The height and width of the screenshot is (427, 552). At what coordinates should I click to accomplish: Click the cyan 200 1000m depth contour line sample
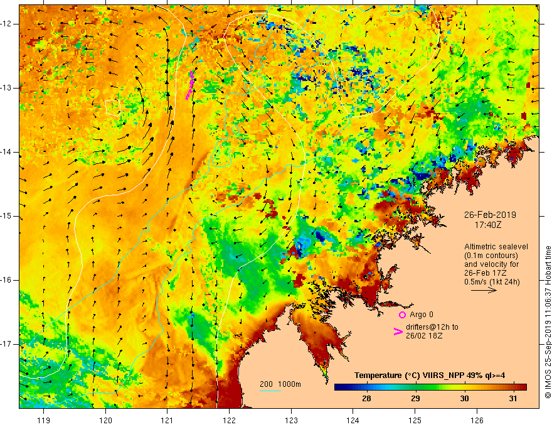270,391
